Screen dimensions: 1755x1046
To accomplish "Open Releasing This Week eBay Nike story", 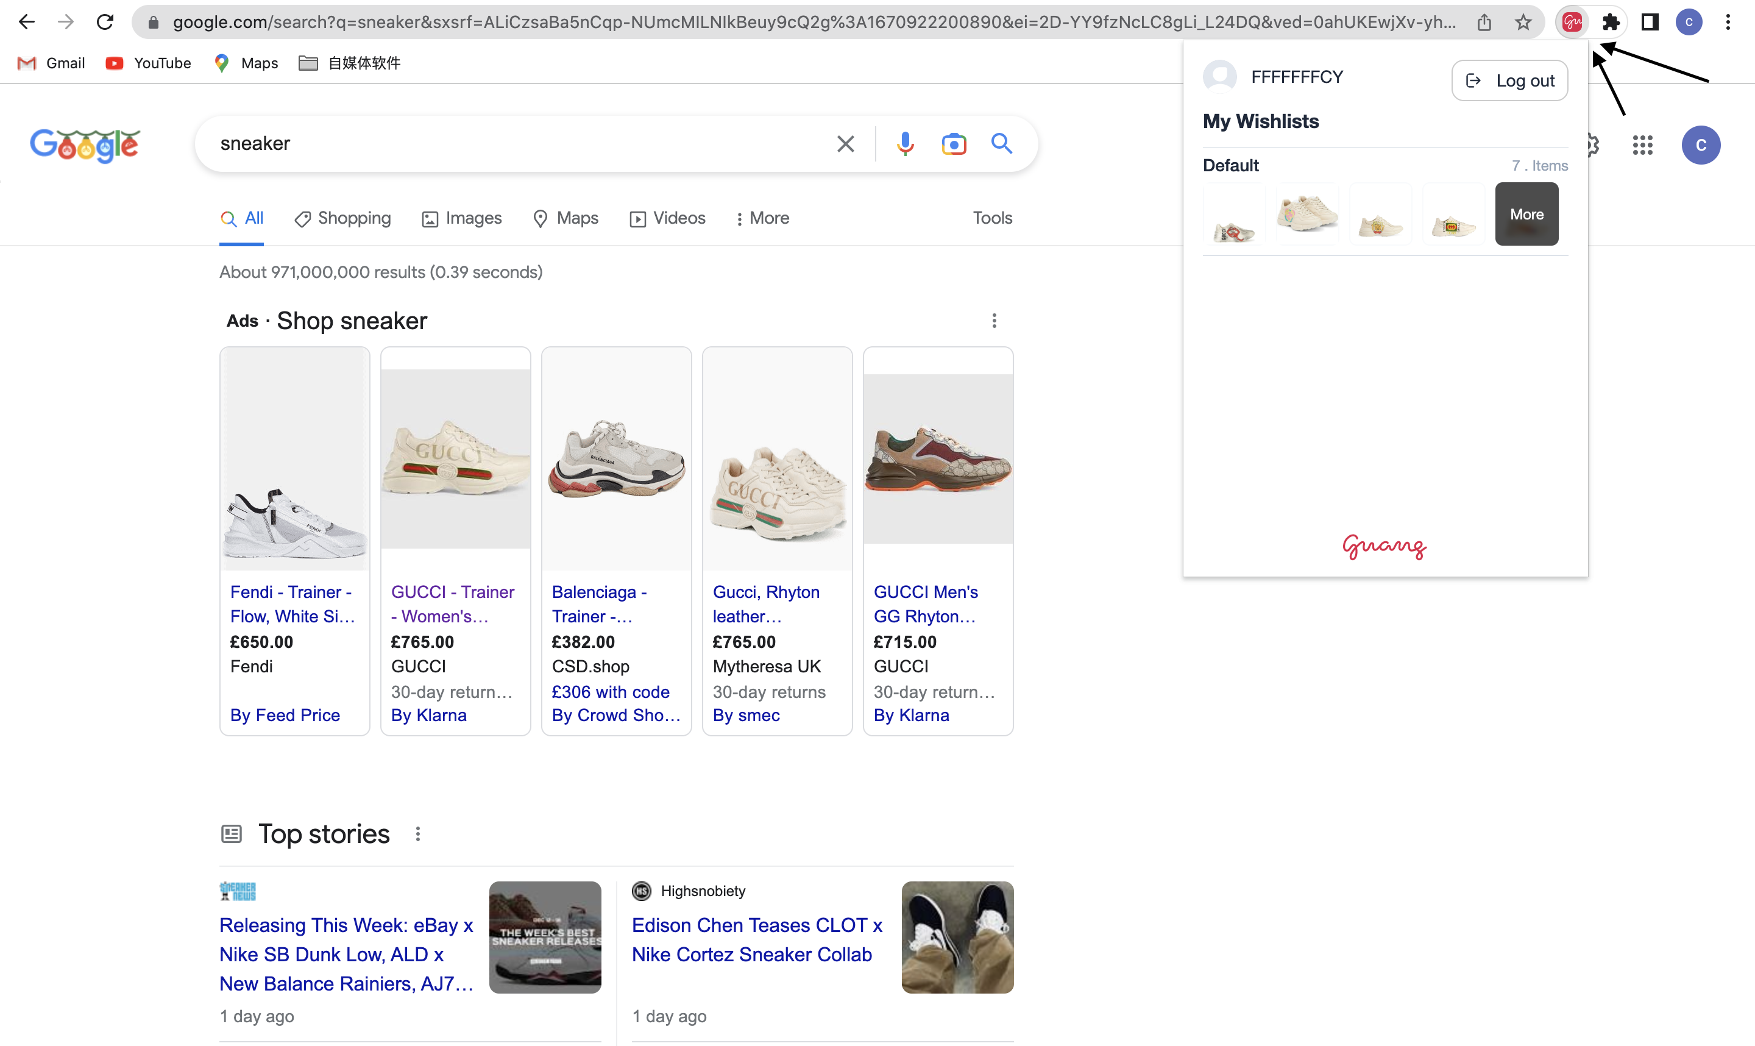I will pyautogui.click(x=346, y=955).
